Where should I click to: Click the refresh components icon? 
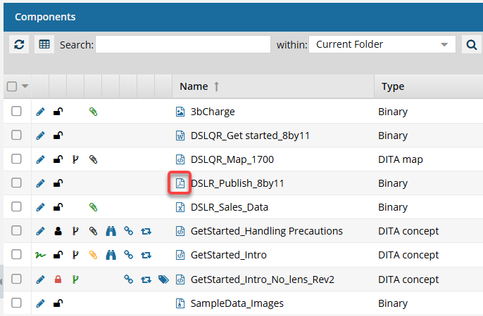19,44
